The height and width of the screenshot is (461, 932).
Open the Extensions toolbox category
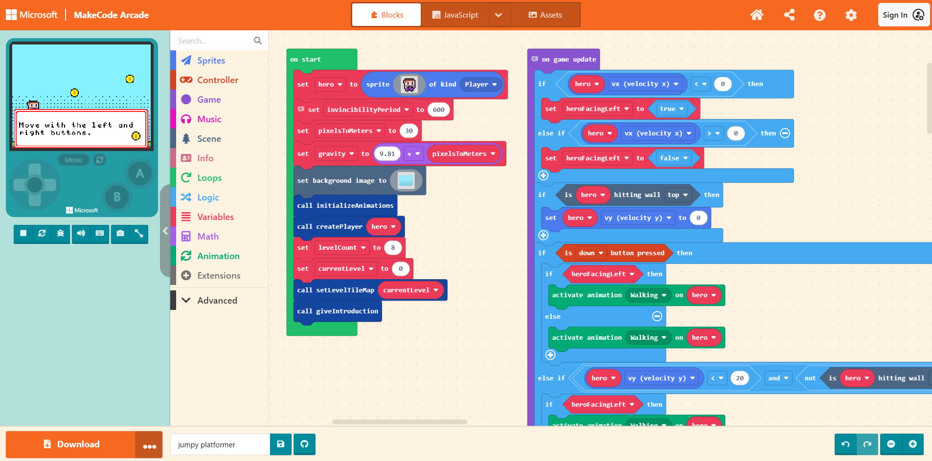[219, 276]
